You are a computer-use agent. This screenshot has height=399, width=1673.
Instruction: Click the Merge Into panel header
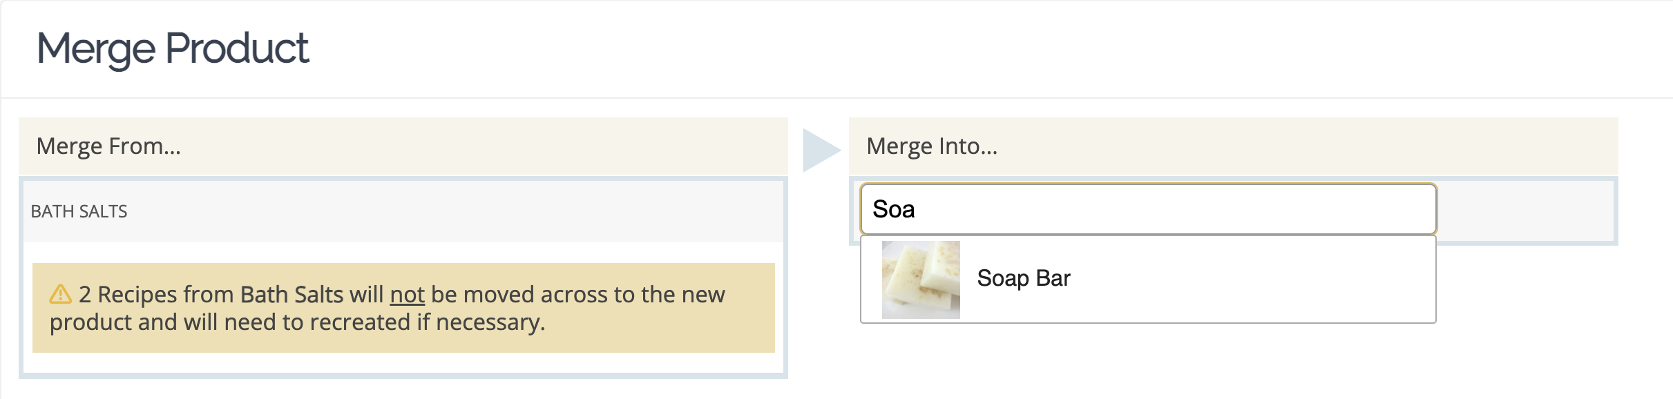click(x=1233, y=146)
